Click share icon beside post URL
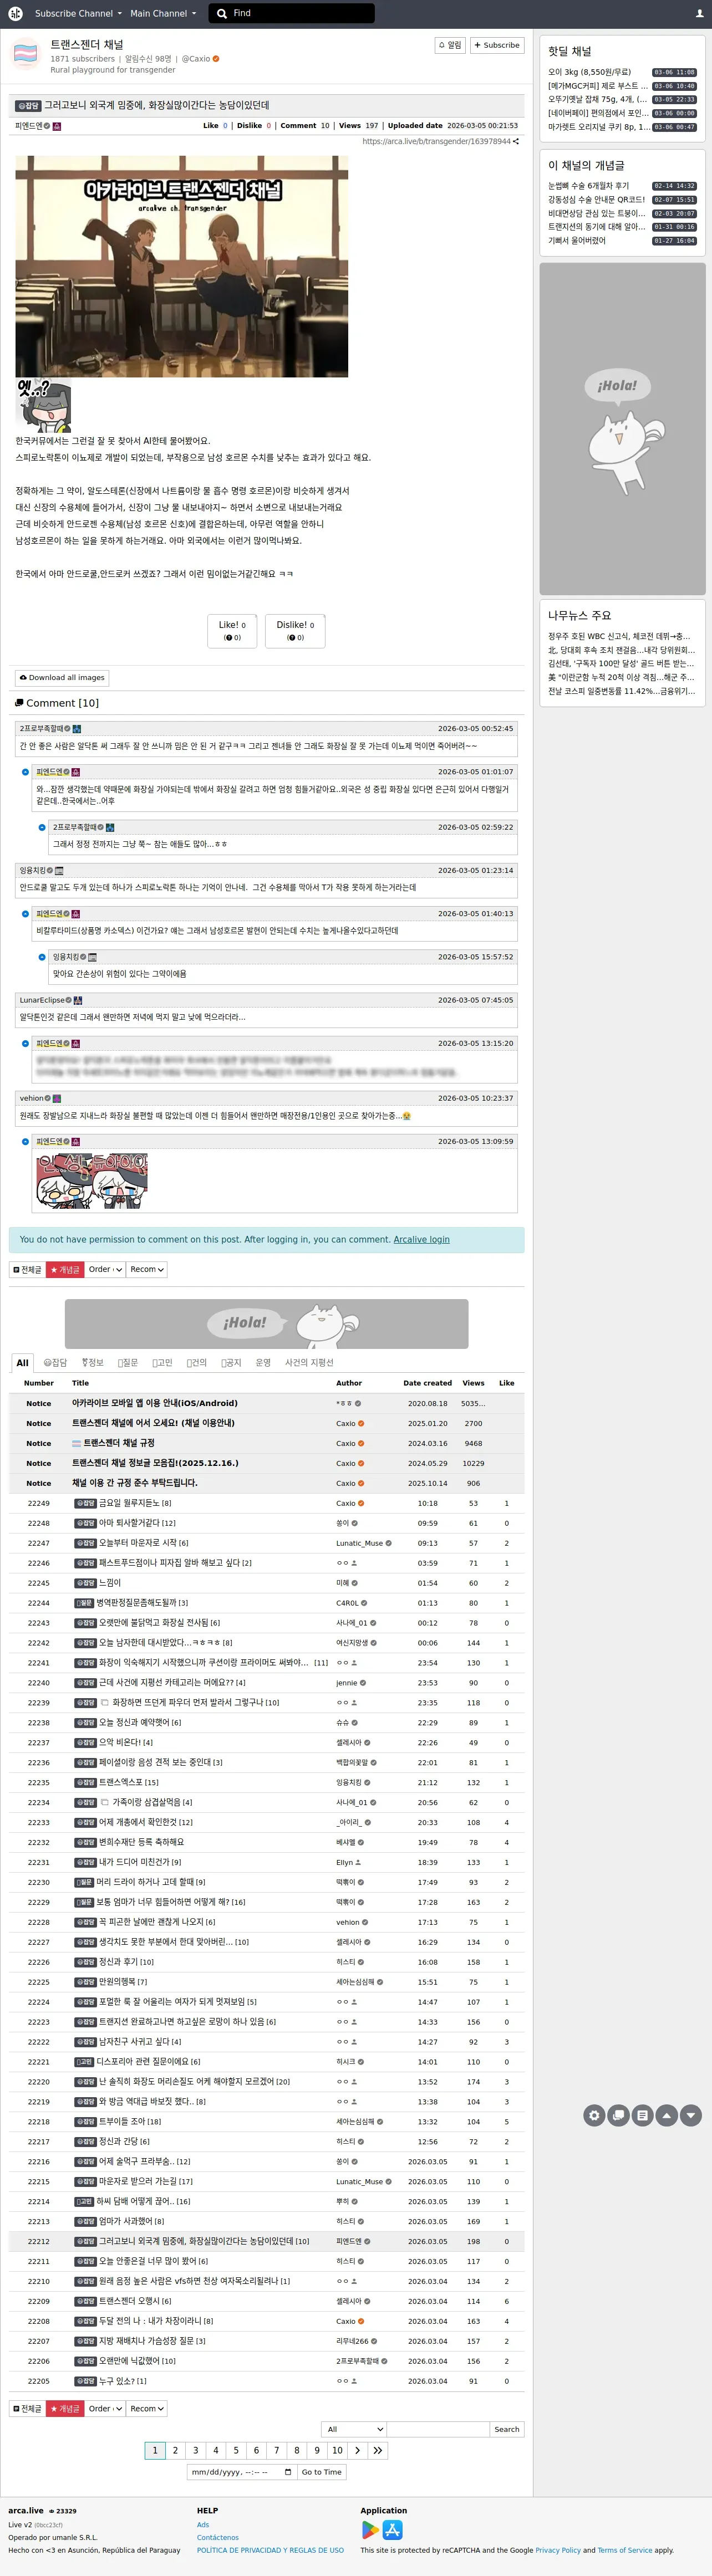 coord(516,141)
